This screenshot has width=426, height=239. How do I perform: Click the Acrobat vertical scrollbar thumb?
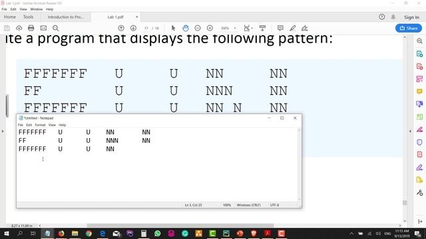point(405,202)
